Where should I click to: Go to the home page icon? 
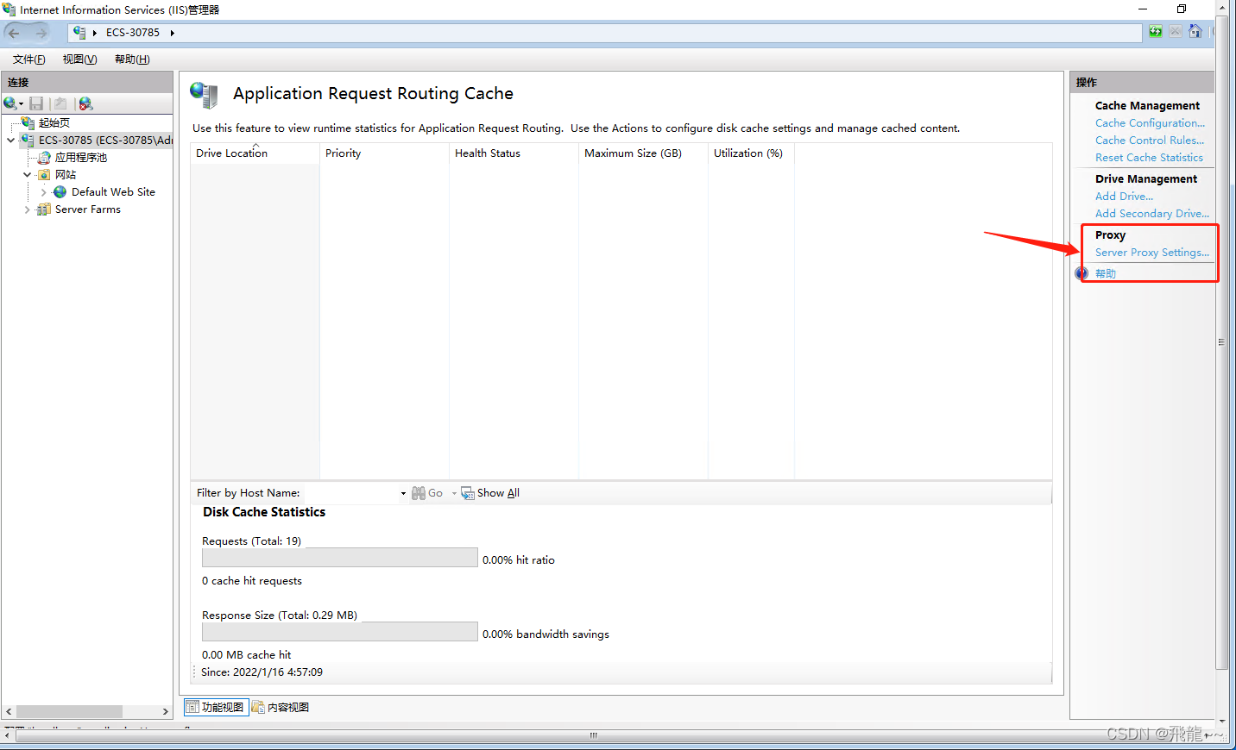1195,32
